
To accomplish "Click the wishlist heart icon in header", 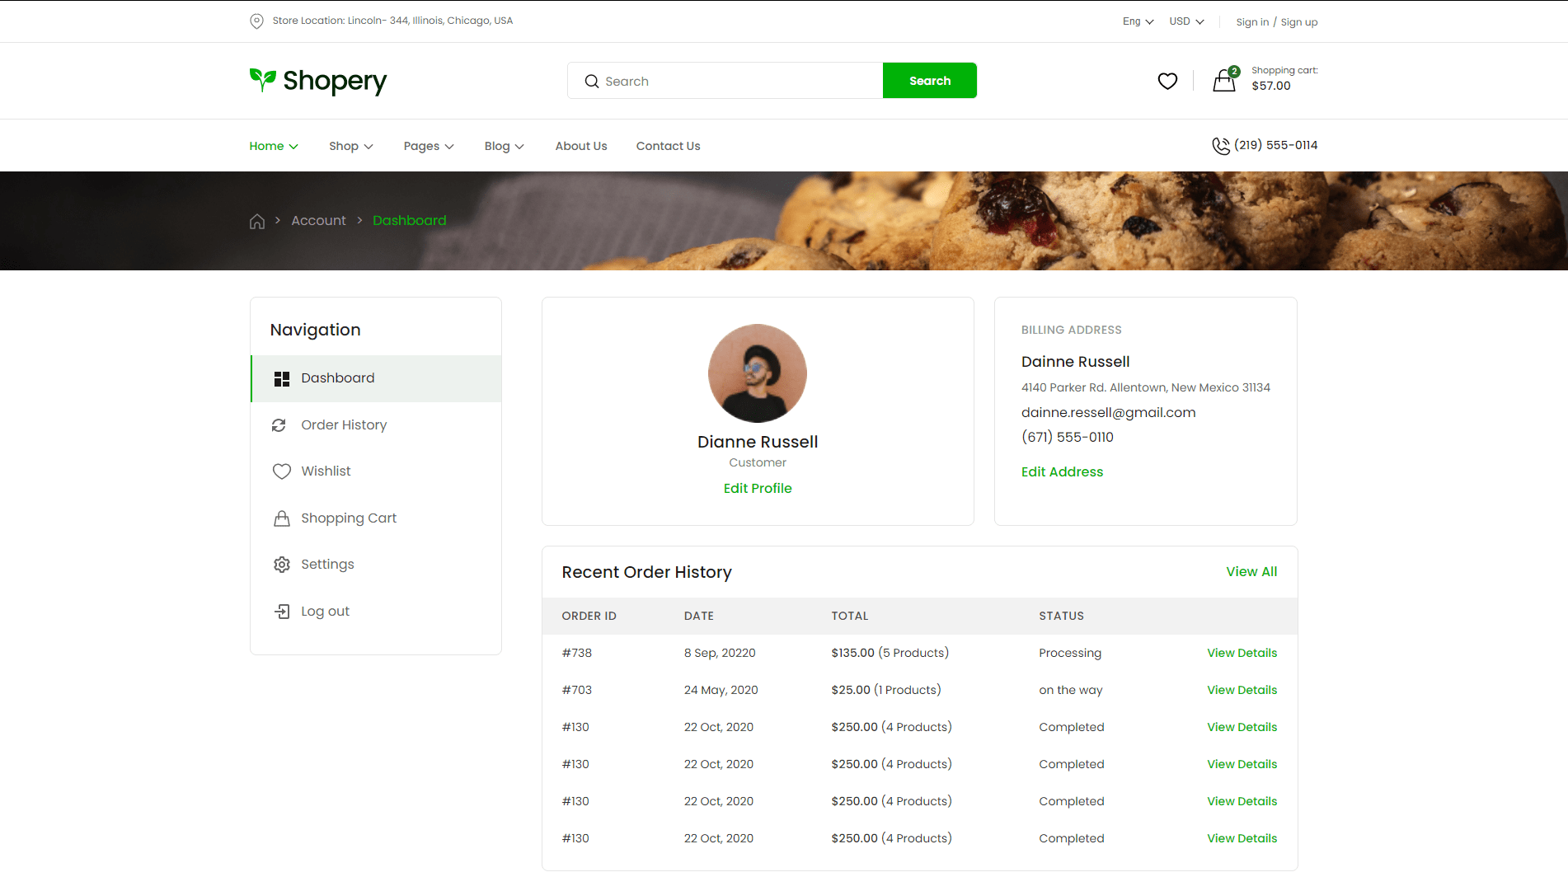I will (x=1167, y=81).
